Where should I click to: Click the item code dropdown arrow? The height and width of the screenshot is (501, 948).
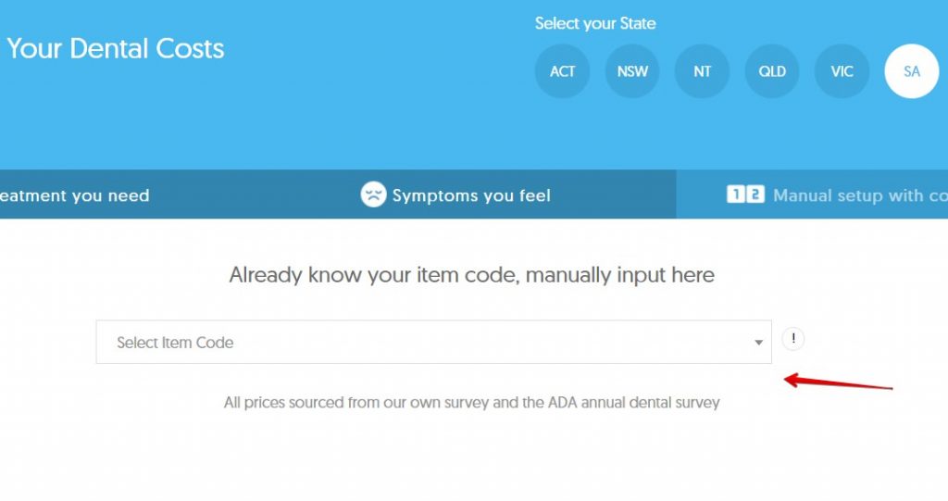click(x=758, y=343)
